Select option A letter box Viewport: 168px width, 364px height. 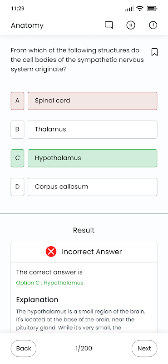coord(17,101)
